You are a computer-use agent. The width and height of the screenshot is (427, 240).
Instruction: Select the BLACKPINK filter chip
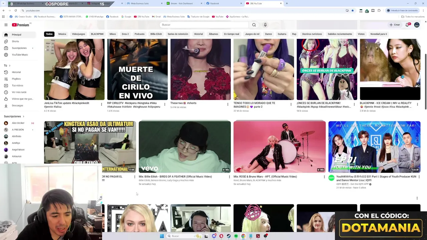(x=97, y=34)
